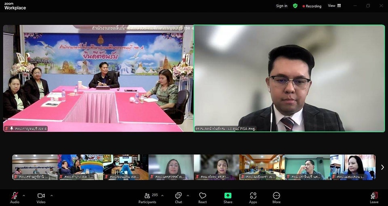388x206 pixels.
Task: Leave the meeting via Leave button
Action: point(374,198)
